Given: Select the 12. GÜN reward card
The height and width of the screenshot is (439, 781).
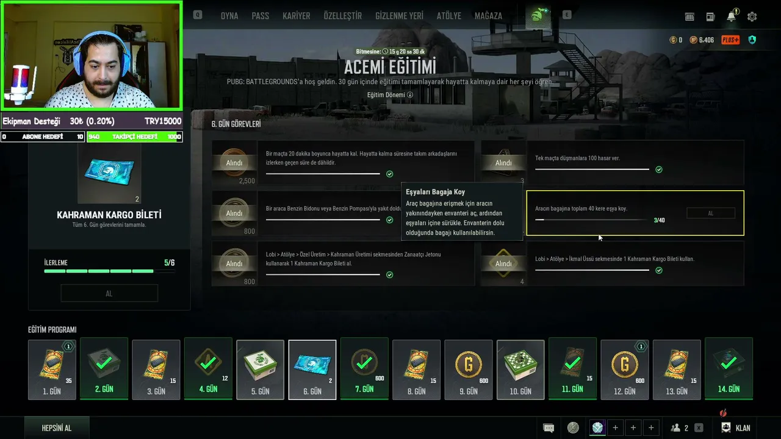Looking at the screenshot, I should (x=625, y=369).
